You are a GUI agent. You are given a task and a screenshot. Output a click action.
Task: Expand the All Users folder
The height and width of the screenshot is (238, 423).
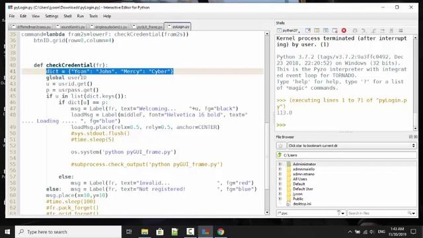(280, 179)
